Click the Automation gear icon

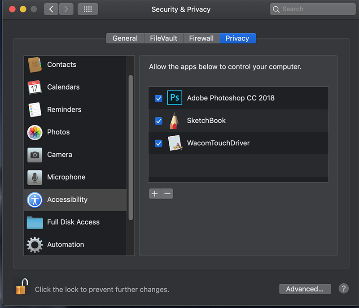pos(35,245)
